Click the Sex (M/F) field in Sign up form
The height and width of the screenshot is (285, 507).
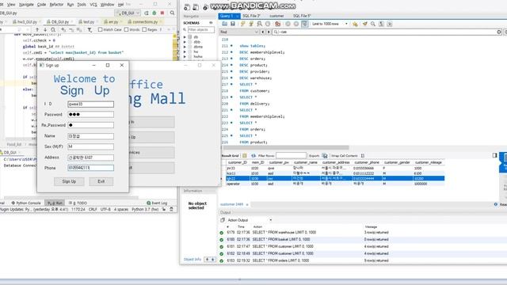pos(90,146)
